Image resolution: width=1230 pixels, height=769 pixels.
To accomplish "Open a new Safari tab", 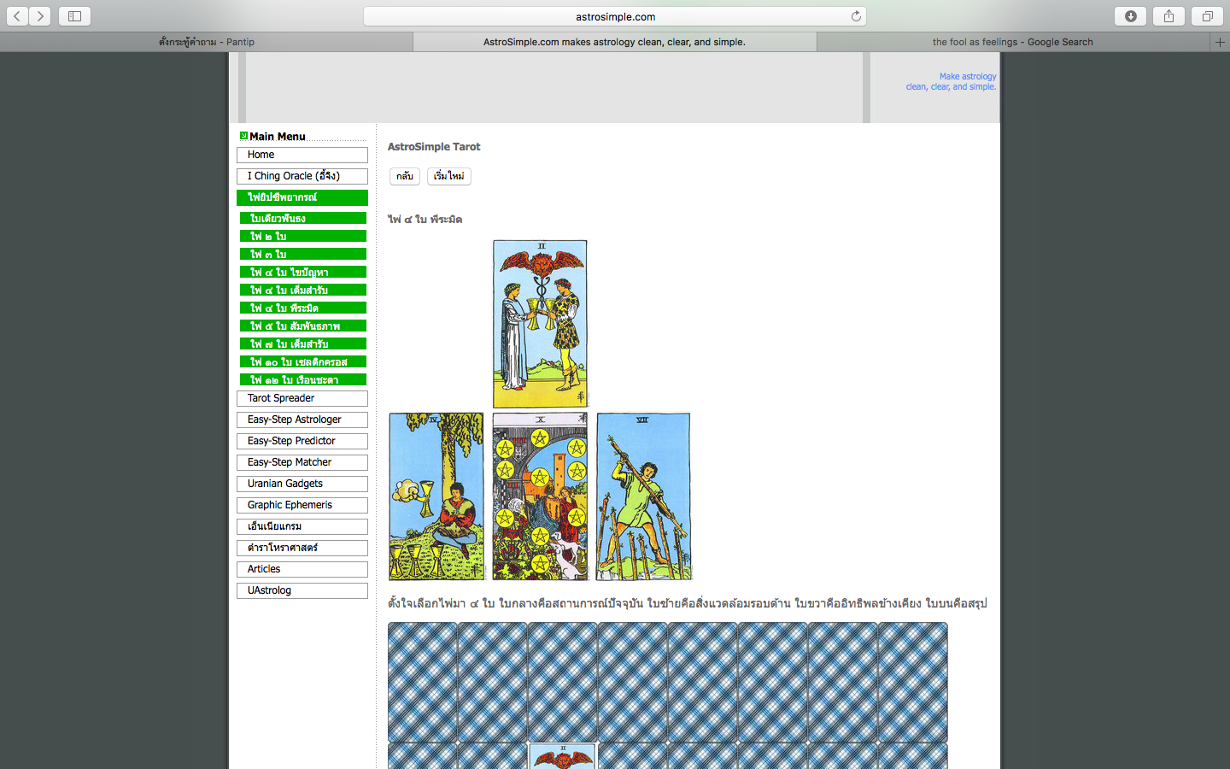I will click(1220, 42).
